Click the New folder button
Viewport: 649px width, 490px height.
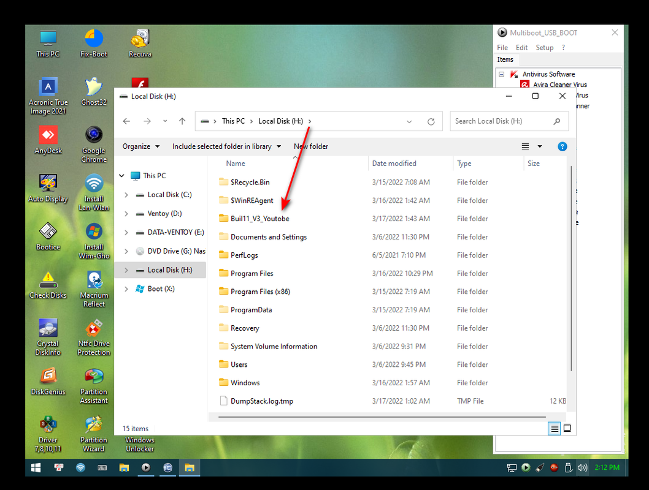[x=311, y=146]
